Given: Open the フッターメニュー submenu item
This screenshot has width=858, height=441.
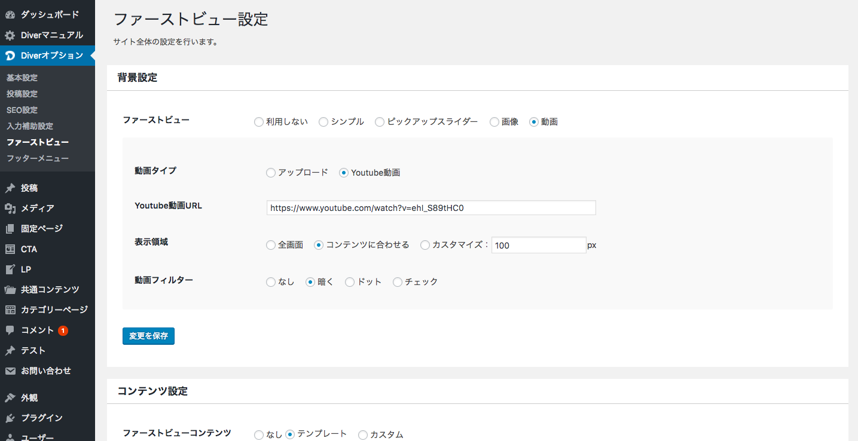Looking at the screenshot, I should pyautogui.click(x=38, y=158).
